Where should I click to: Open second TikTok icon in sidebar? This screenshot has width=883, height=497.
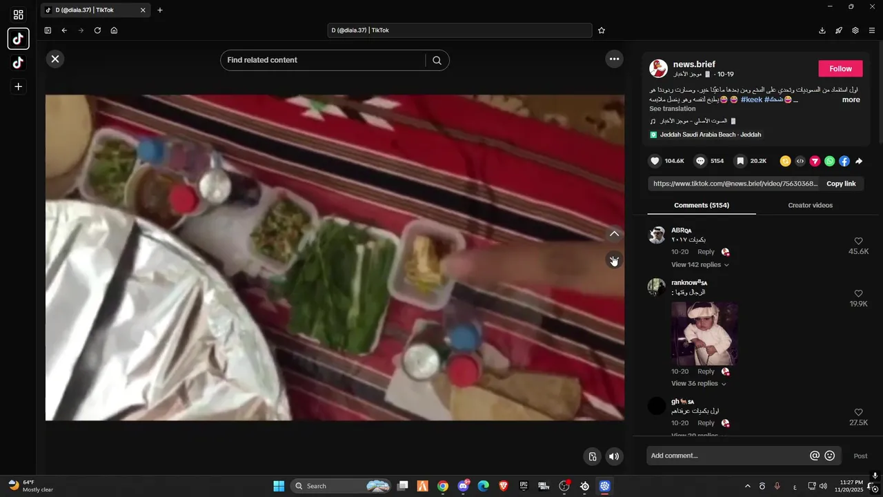19,63
